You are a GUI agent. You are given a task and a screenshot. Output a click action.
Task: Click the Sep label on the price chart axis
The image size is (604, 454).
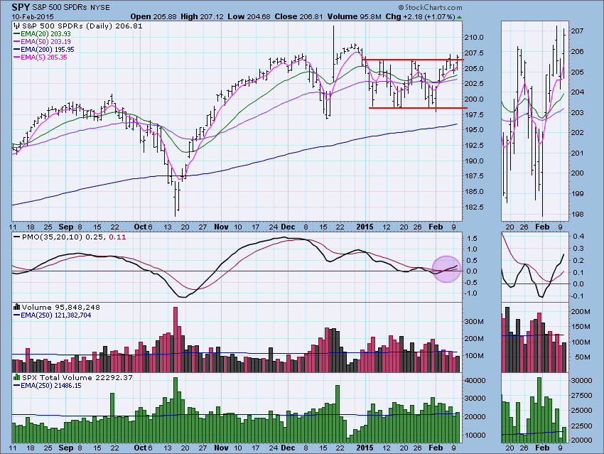66,227
